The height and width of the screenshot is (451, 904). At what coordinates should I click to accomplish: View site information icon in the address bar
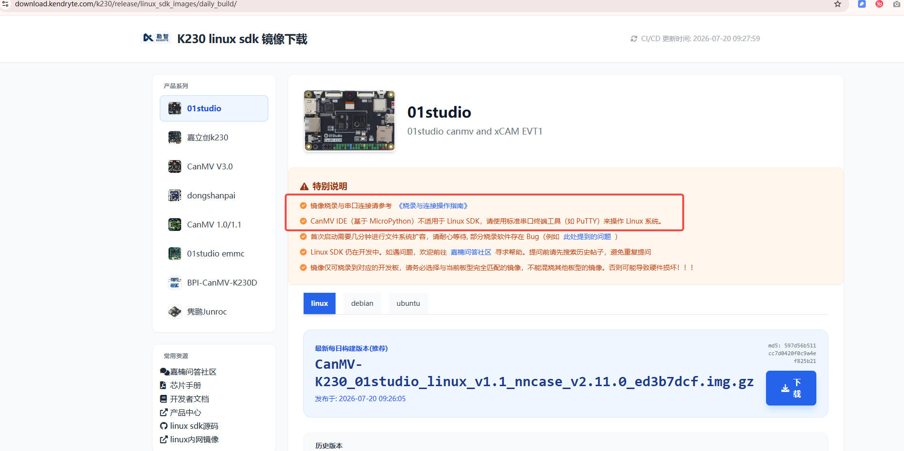(5, 4)
